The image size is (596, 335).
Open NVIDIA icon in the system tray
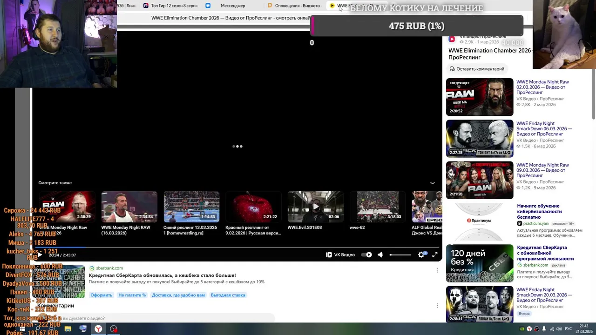(522, 329)
